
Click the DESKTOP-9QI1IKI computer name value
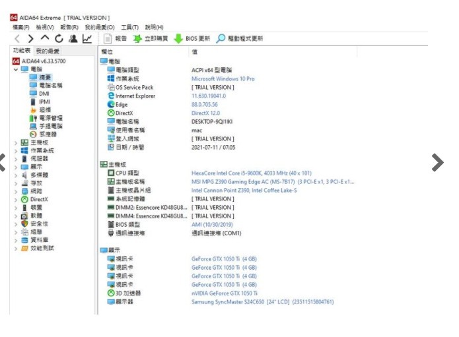pos(212,121)
